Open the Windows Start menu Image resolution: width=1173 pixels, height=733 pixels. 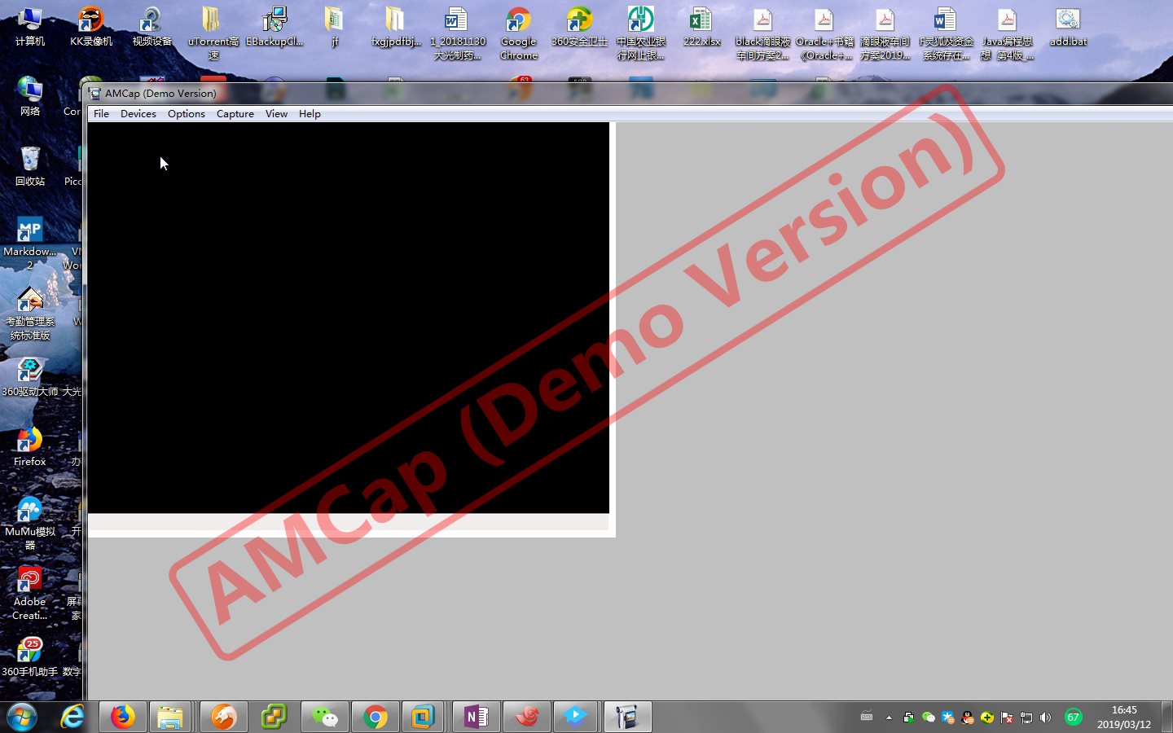click(22, 717)
